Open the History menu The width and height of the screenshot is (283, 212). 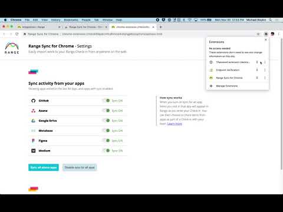(56, 20)
